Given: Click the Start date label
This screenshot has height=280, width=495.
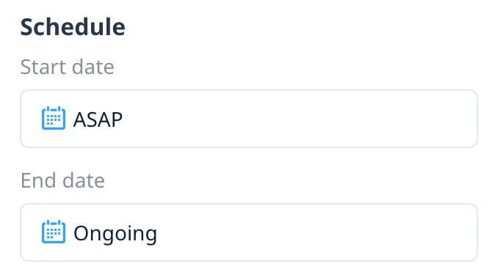Looking at the screenshot, I should tap(68, 67).
